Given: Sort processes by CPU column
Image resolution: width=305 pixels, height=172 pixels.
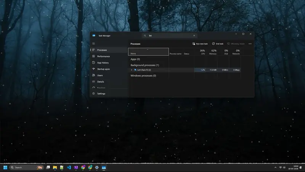Looking at the screenshot, I should pyautogui.click(x=201, y=52).
